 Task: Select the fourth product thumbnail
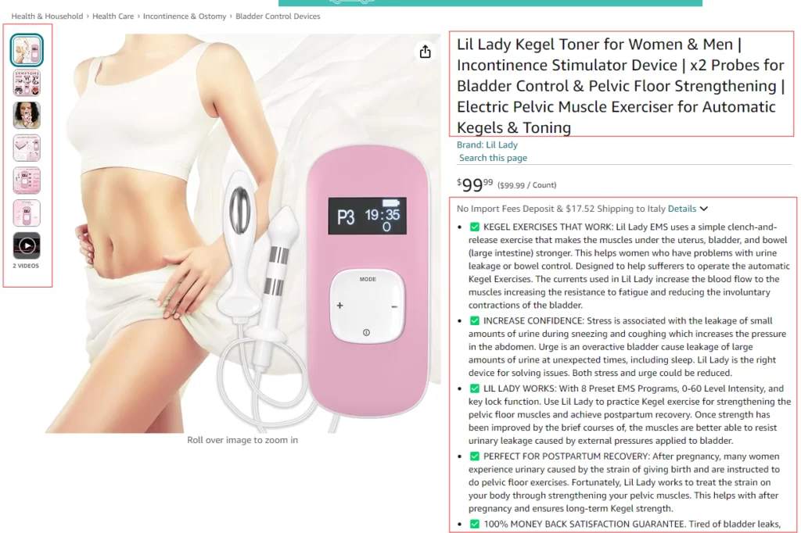pos(27,148)
